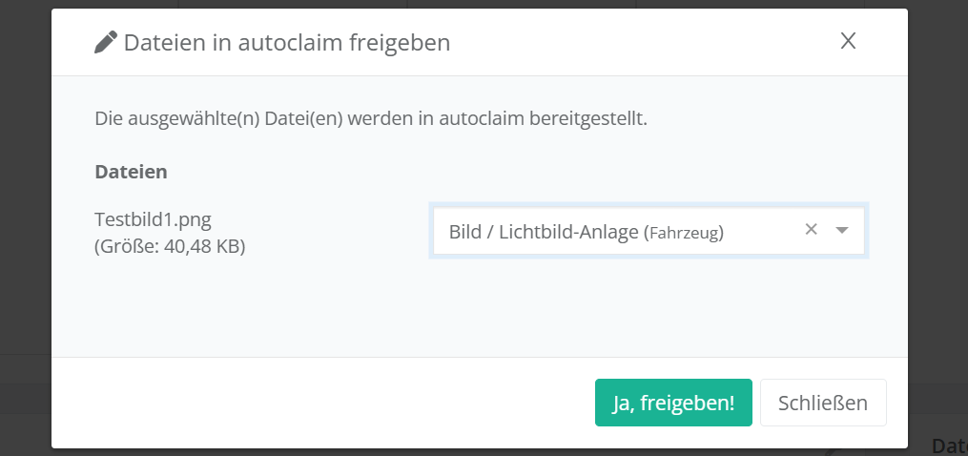Click the dimmed background above the dialog
Screen dimensions: 968x456
[x=479, y=4]
